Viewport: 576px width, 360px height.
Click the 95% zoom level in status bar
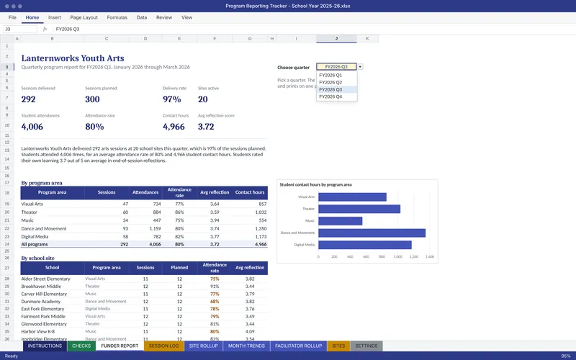[566, 356]
